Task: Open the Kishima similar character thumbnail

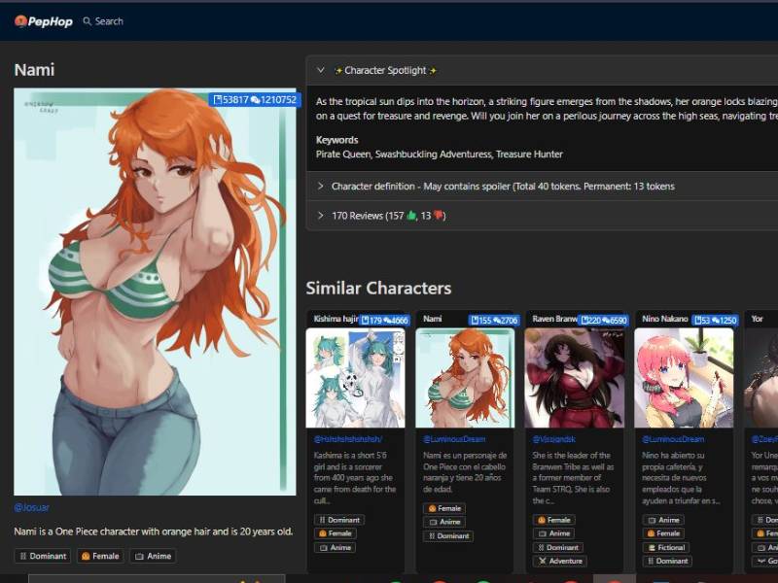Action: (356, 377)
